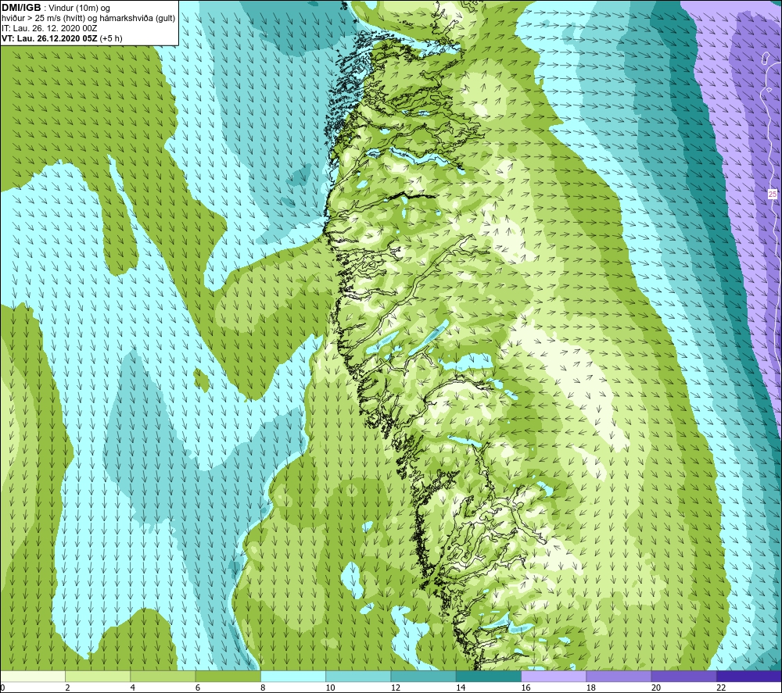
Task: Click the 'DMI/IGB' title text
Action: click(21, 8)
